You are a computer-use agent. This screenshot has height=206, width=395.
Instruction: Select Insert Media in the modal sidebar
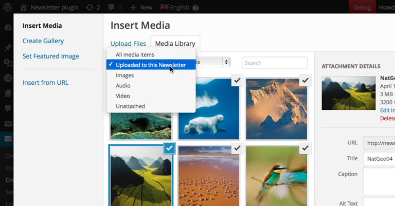click(42, 26)
